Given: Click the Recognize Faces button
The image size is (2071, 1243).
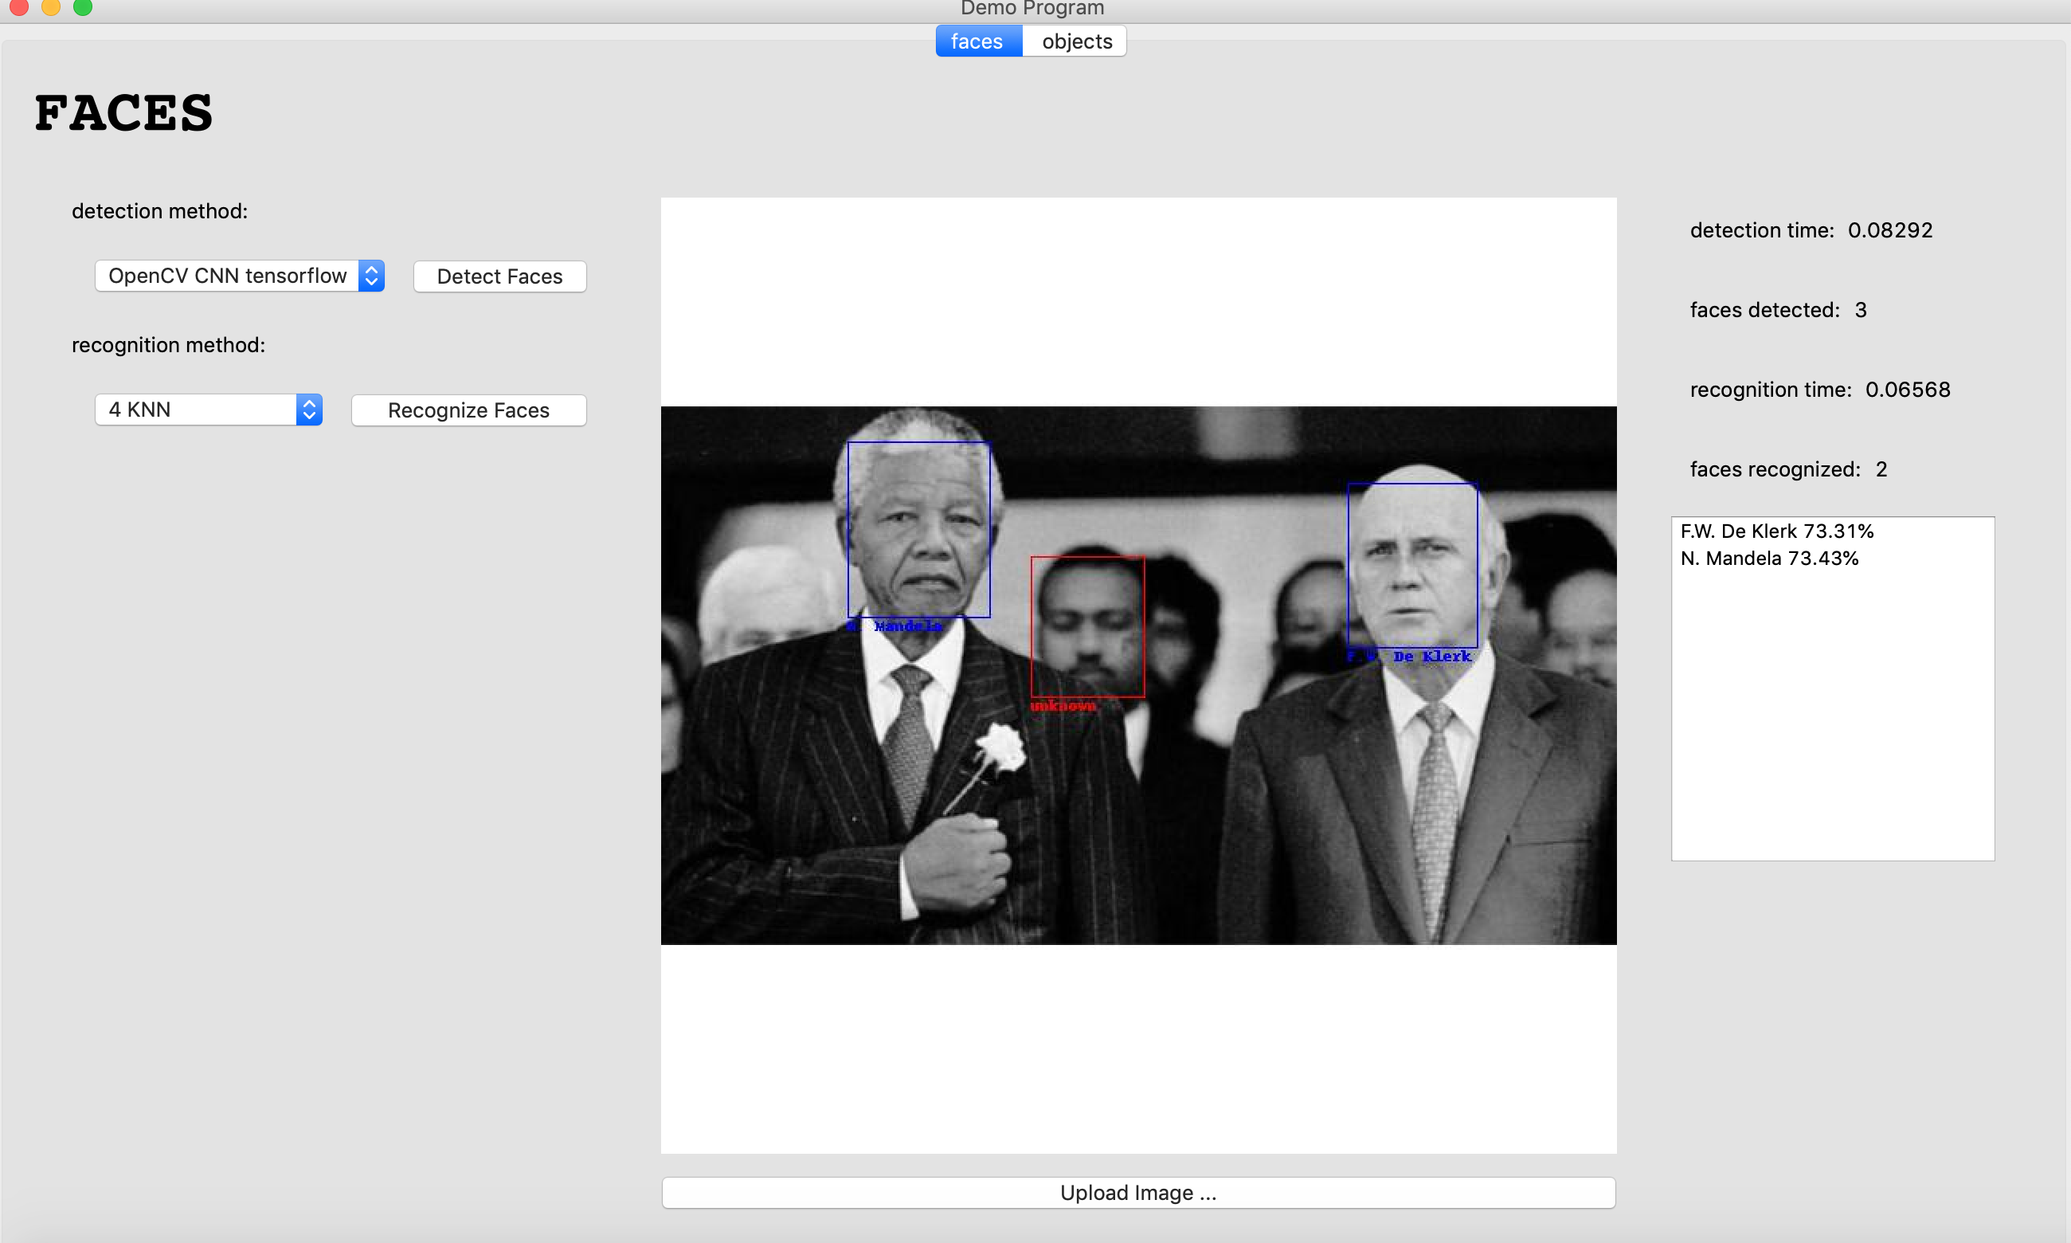Looking at the screenshot, I should [x=468, y=410].
